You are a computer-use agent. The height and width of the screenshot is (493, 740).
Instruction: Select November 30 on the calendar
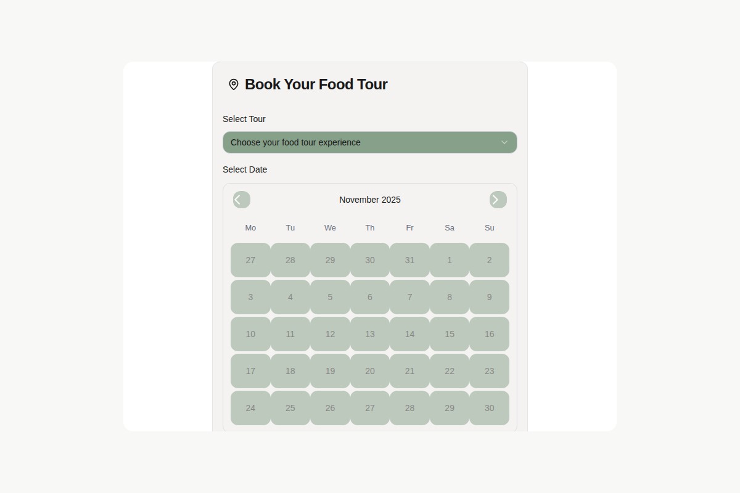489,408
